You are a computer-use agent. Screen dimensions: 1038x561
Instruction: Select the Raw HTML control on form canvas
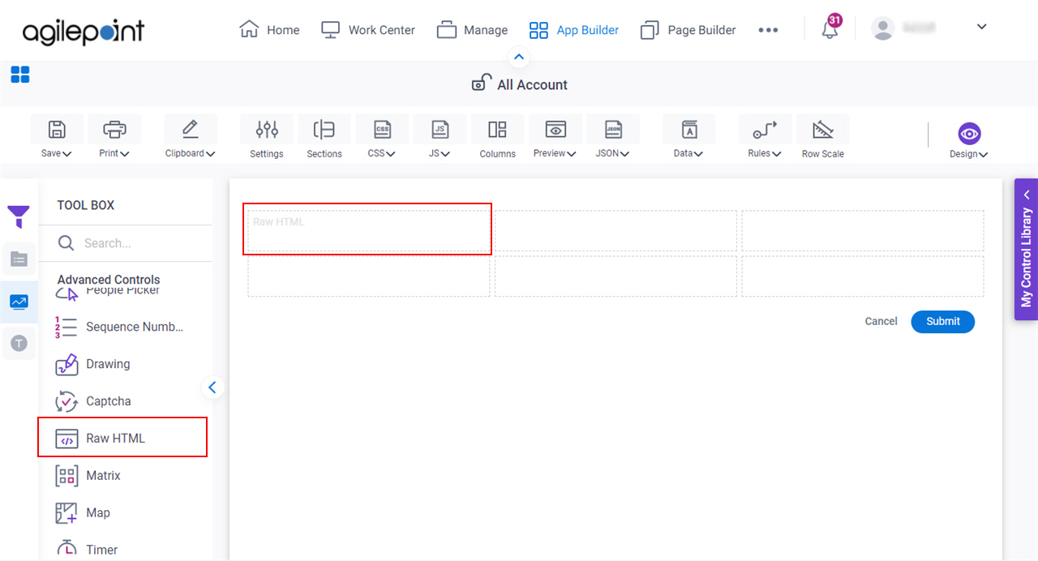pos(367,229)
